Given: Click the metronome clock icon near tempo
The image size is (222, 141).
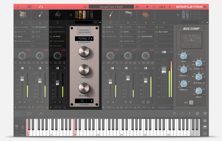Looking at the screenshot, I should (154, 7).
